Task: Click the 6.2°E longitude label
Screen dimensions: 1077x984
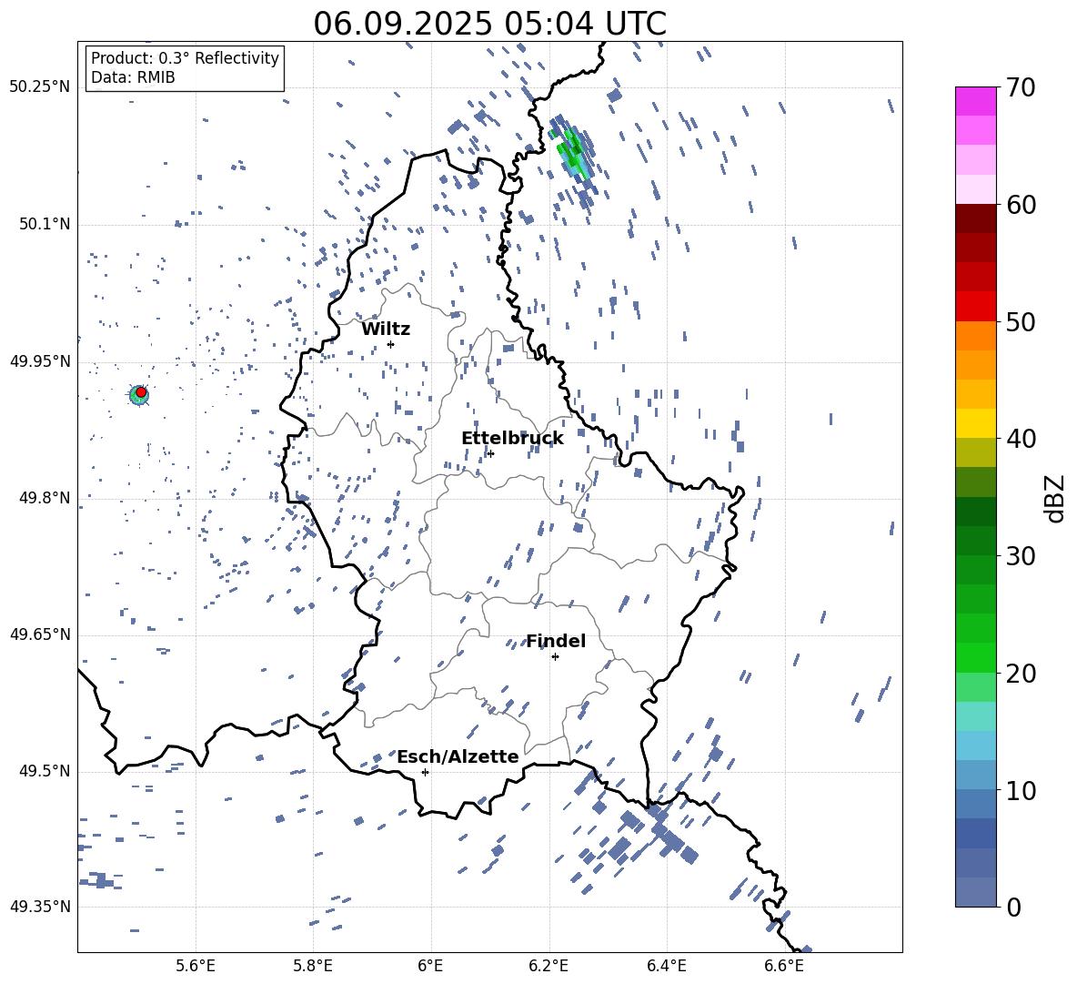Action: point(549,966)
